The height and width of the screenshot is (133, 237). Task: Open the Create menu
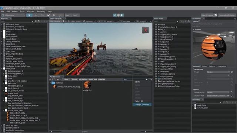[15, 11]
